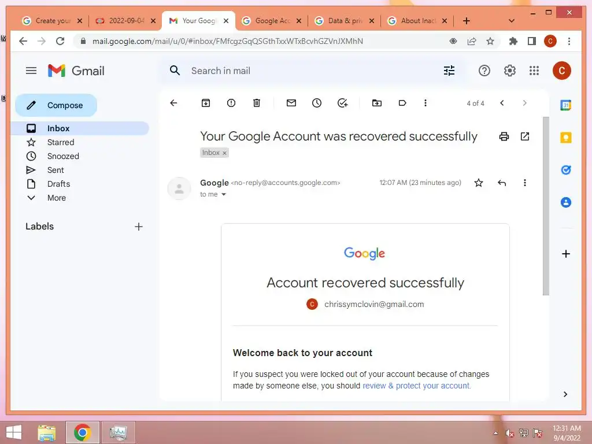Click the address bar URL

pyautogui.click(x=228, y=41)
